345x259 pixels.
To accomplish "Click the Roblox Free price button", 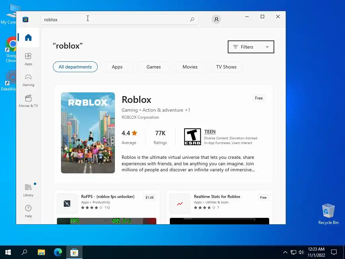I will tap(259, 98).
